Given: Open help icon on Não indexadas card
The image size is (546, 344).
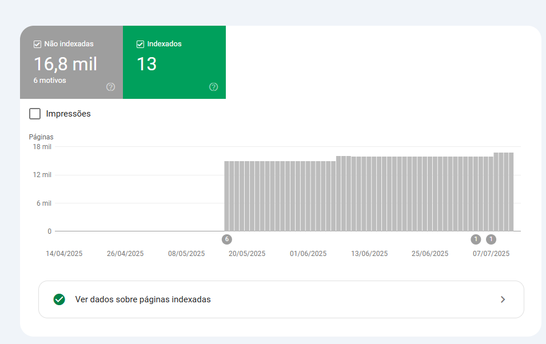Looking at the screenshot, I should pyautogui.click(x=110, y=87).
